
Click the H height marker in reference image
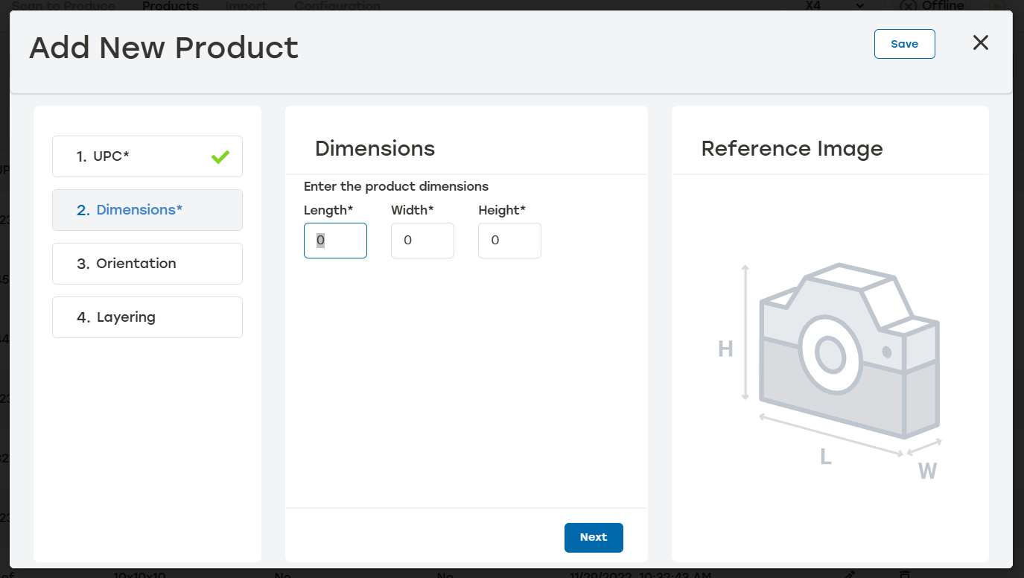coord(725,349)
